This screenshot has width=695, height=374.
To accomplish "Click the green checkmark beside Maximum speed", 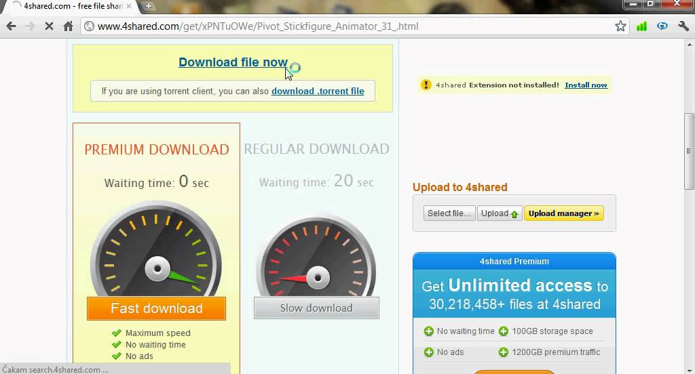I will point(117,333).
